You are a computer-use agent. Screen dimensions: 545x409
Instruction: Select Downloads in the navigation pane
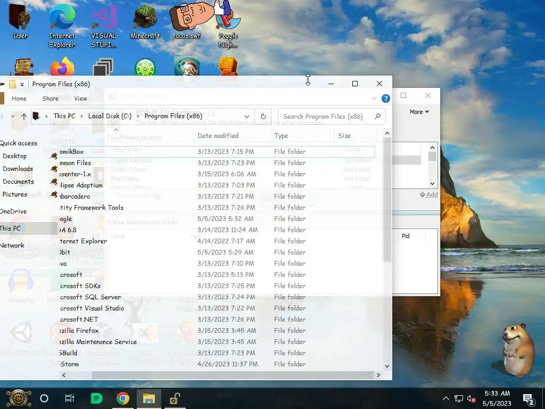point(18,169)
